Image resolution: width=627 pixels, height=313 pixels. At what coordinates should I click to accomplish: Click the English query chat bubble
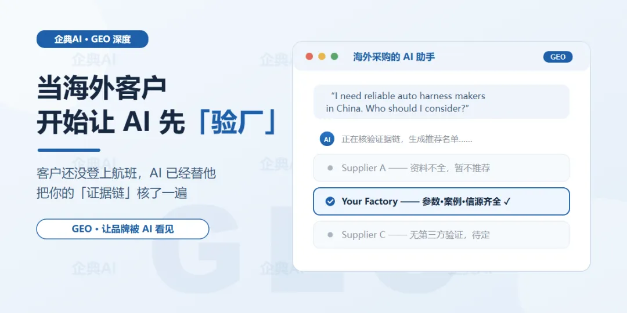441,102
